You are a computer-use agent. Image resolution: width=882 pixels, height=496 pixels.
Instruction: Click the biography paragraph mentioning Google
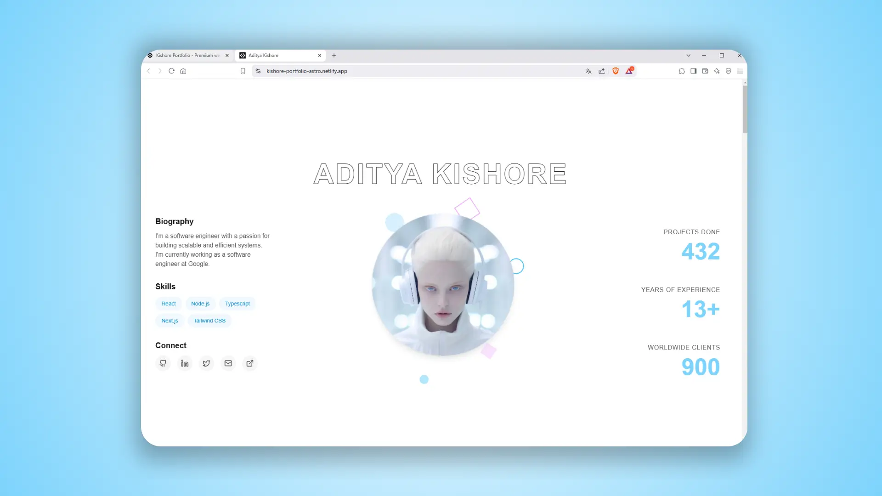click(212, 250)
